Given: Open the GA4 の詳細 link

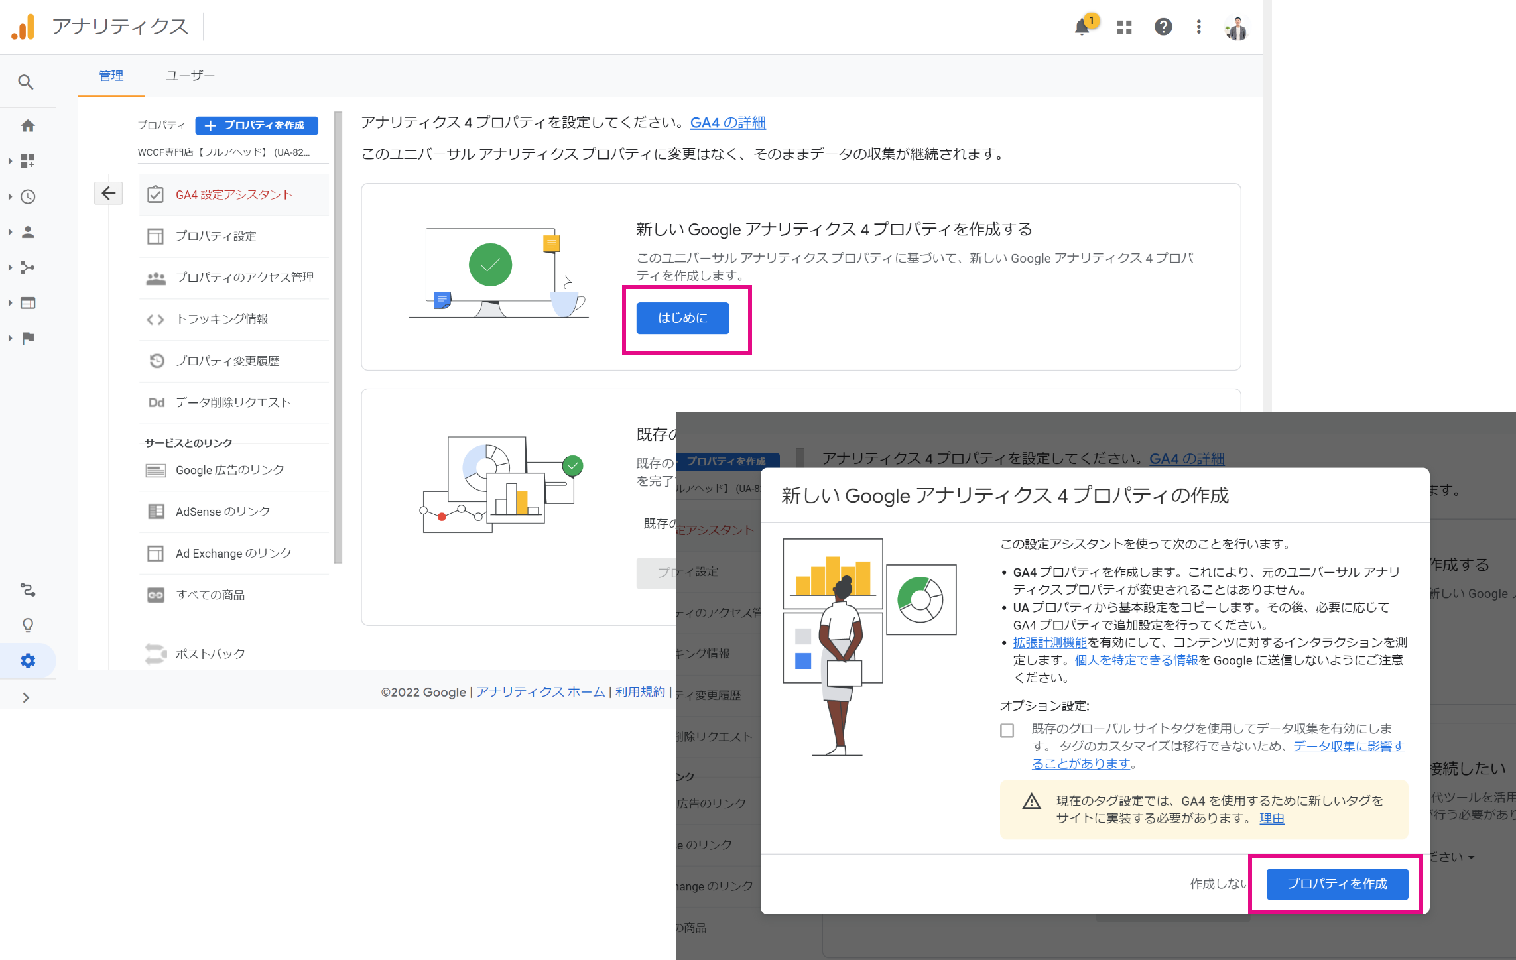Looking at the screenshot, I should 727,123.
